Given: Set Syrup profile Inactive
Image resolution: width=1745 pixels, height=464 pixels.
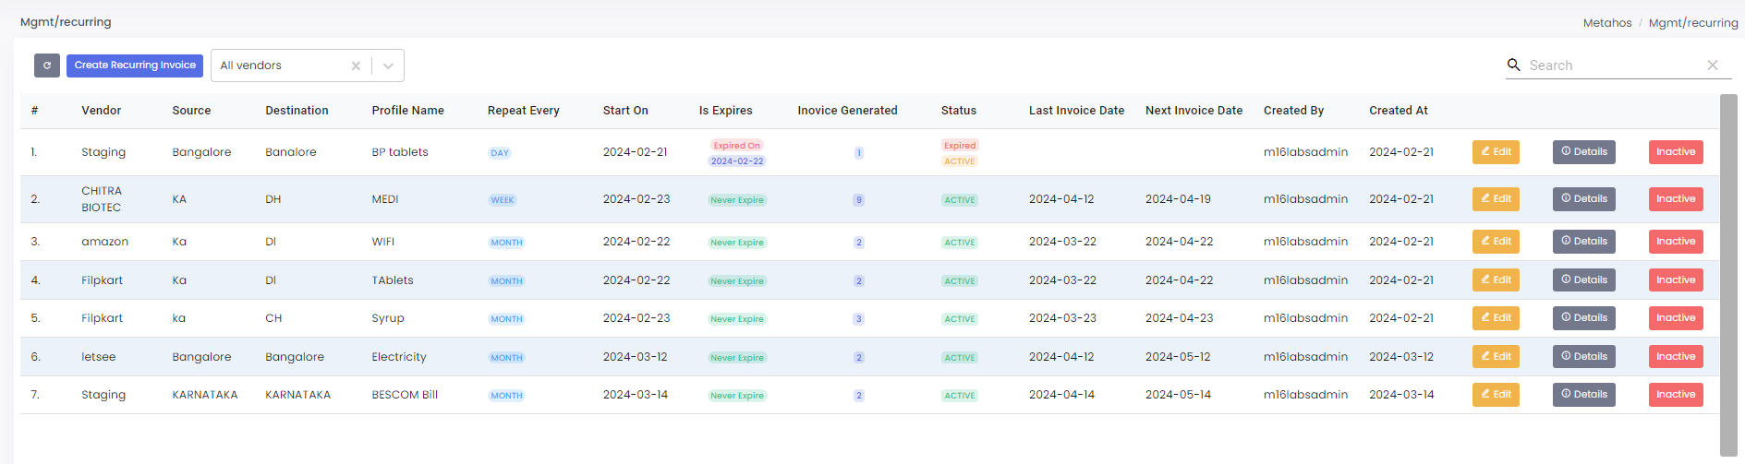Looking at the screenshot, I should tap(1676, 318).
